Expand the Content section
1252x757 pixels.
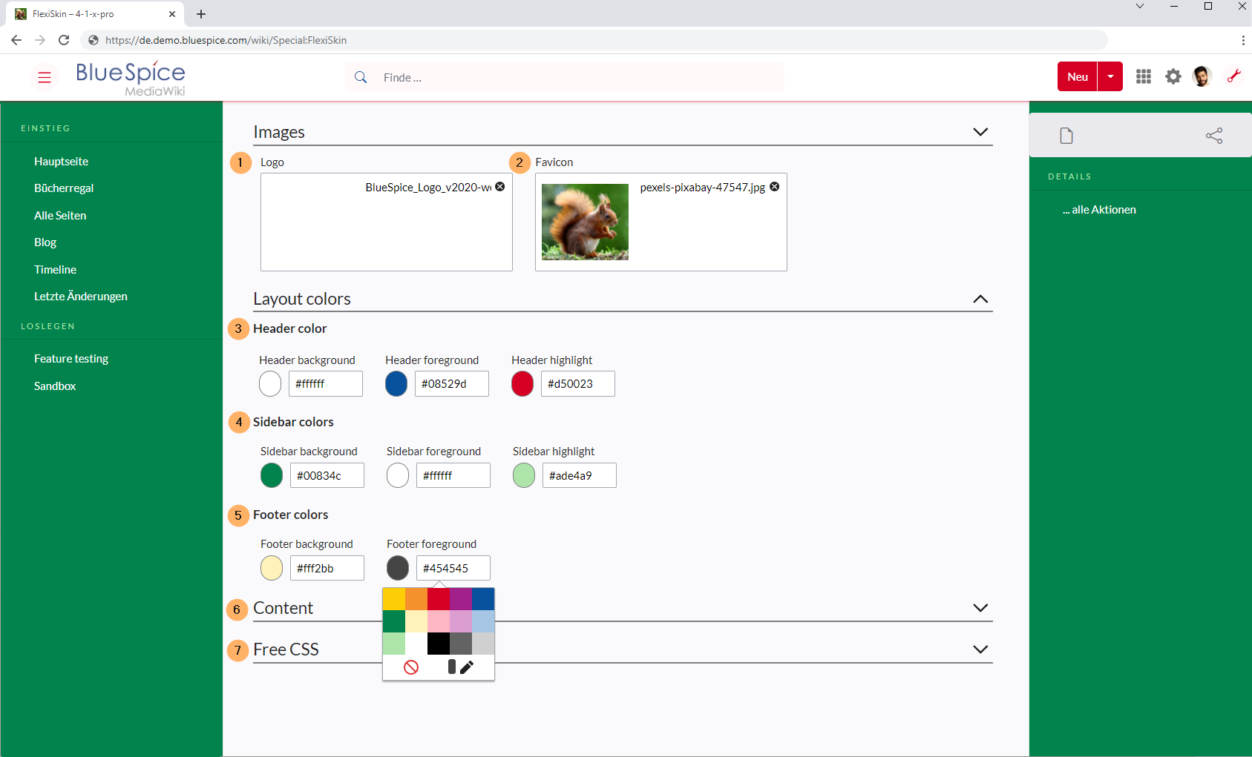(980, 608)
